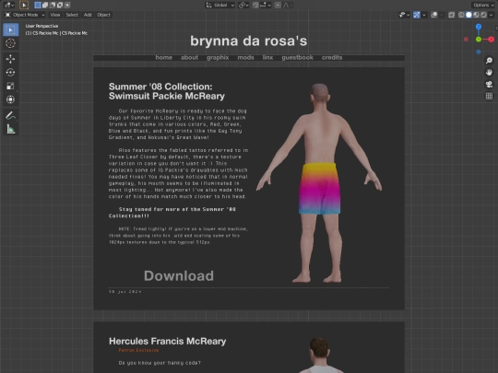Set selection mode to Invert
This screenshot has width=498, height=373.
59,6
